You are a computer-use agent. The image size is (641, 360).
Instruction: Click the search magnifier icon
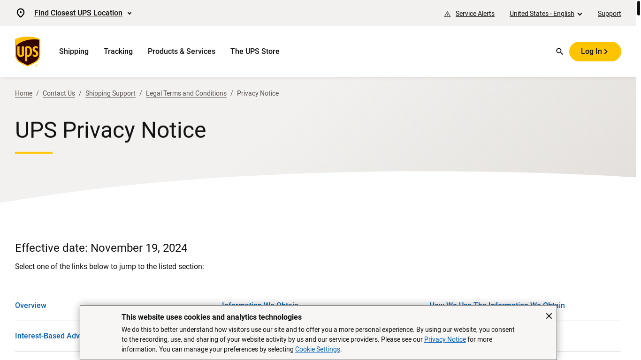(x=559, y=52)
